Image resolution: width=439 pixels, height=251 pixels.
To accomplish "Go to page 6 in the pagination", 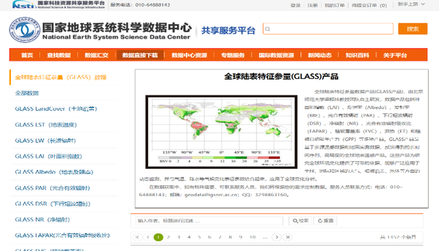I will [210, 237].
